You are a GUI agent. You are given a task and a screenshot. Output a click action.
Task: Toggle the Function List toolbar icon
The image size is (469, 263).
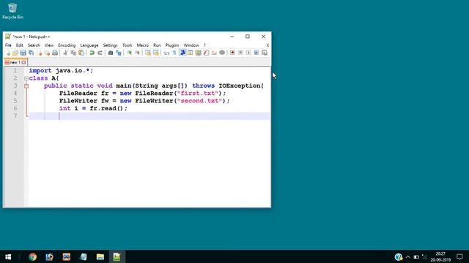(206, 53)
